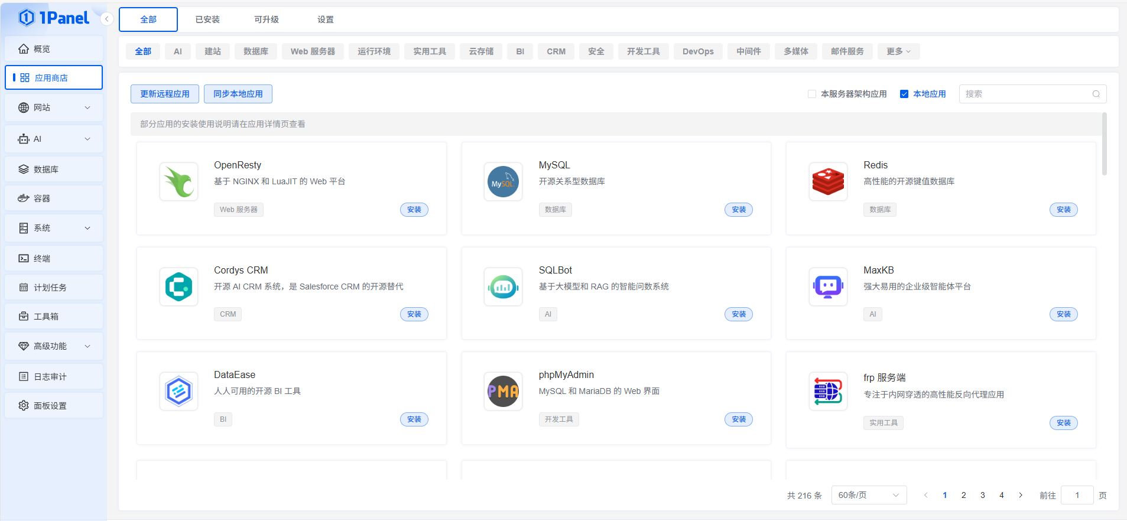1127x521 pixels.
Task: Open 数据库 in the sidebar
Action: (x=54, y=170)
